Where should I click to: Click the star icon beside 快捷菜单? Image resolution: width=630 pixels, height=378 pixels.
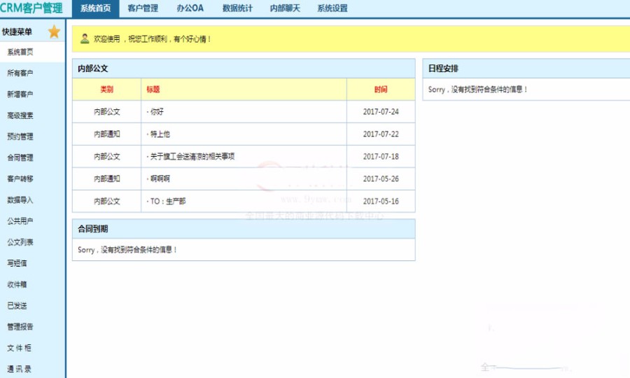[x=54, y=31]
